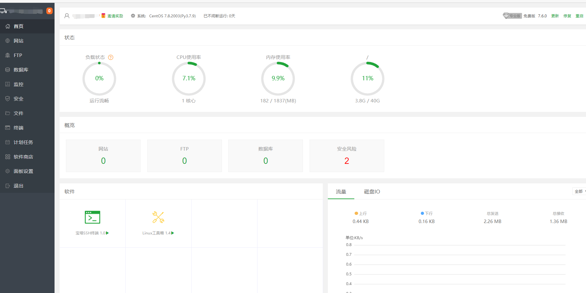
Task: Switch to the 磁盘IO tab
Action: pos(372,192)
